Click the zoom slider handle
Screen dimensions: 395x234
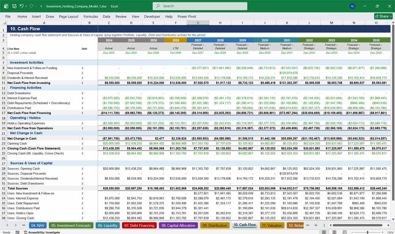click(367, 232)
